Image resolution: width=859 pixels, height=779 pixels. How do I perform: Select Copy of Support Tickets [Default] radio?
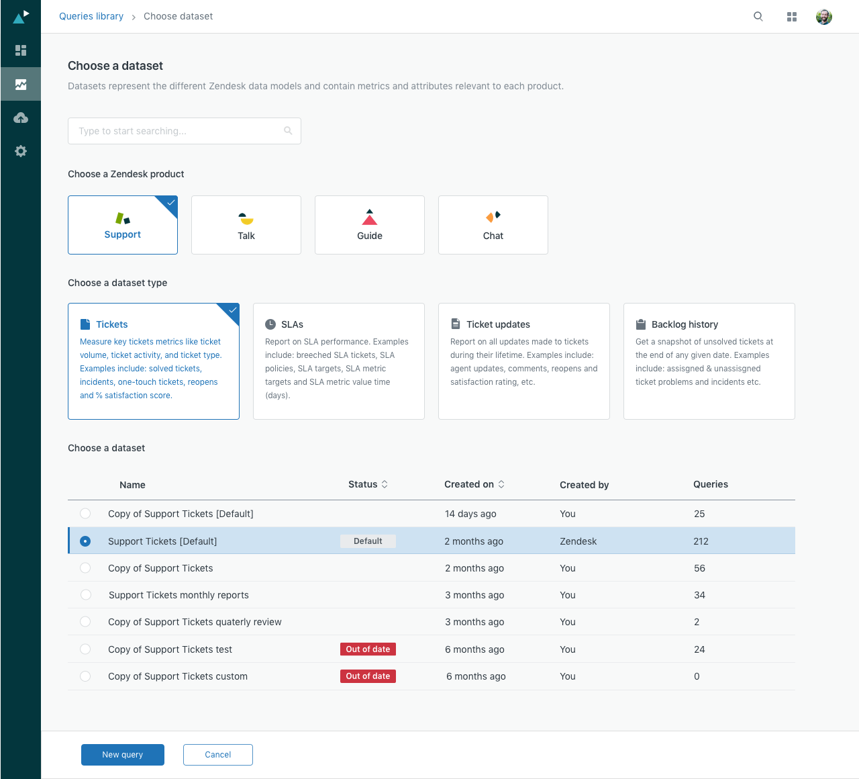coord(85,514)
